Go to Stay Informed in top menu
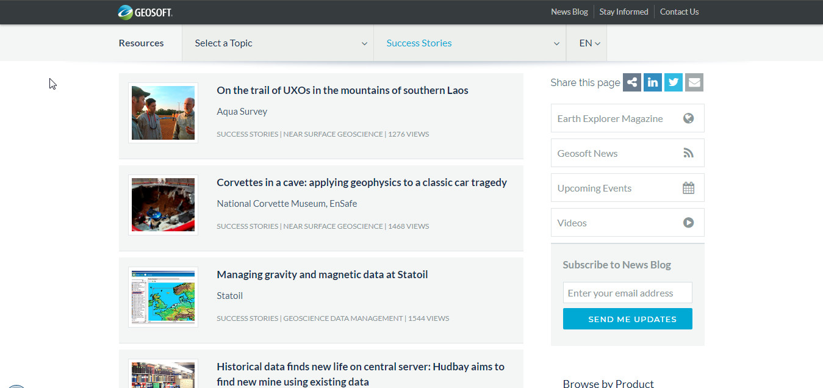This screenshot has width=823, height=388. coord(624,12)
